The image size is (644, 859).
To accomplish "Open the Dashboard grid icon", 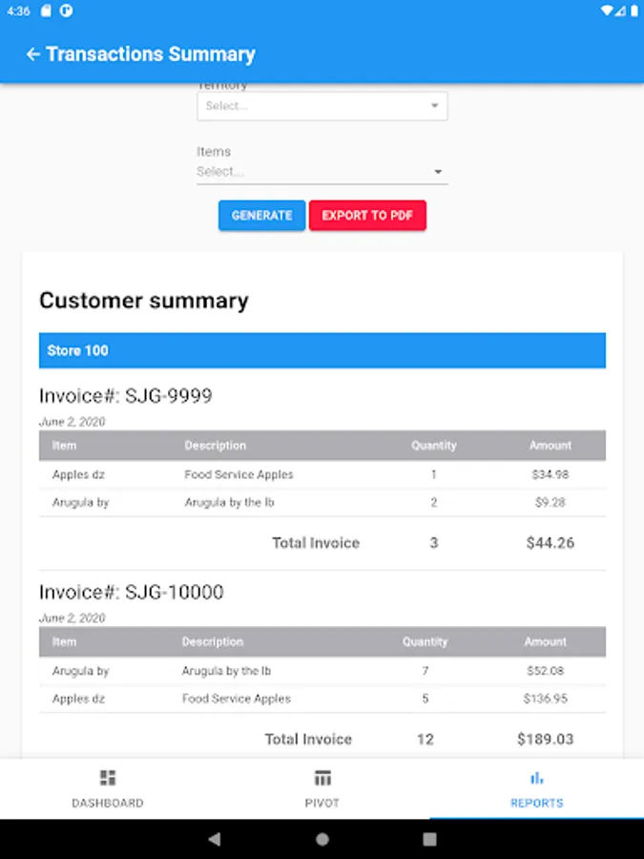I will tap(107, 777).
